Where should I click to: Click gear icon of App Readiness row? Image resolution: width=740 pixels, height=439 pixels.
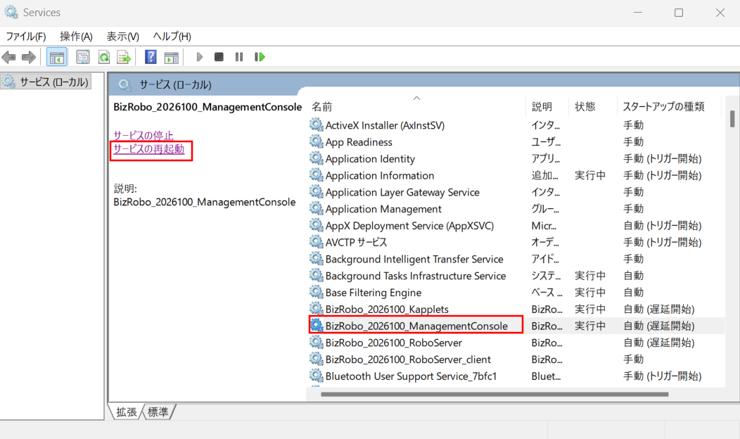[x=316, y=141]
